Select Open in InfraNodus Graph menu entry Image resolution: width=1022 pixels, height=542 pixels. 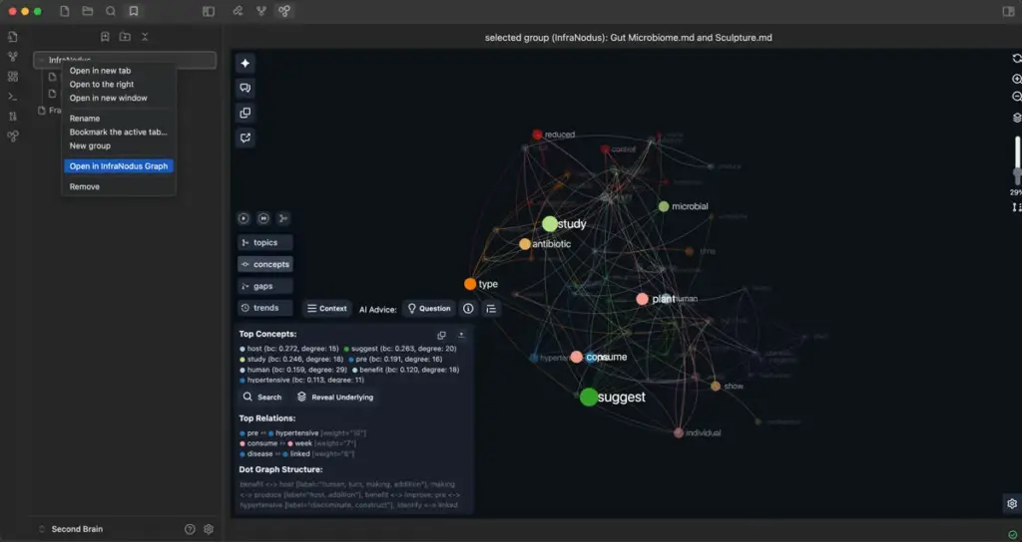(x=119, y=166)
